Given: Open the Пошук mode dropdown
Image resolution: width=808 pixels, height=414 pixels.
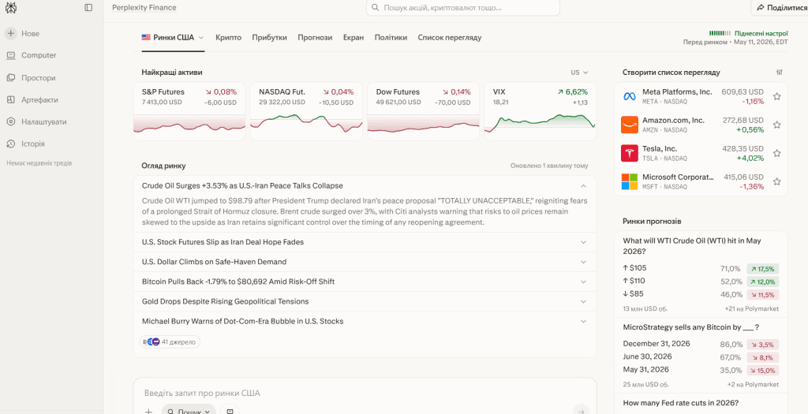Looking at the screenshot, I should pyautogui.click(x=189, y=411).
